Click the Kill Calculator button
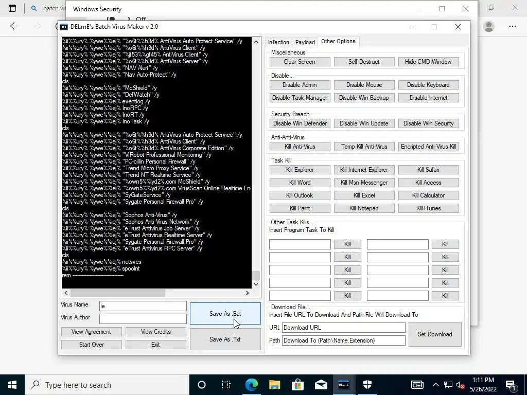The width and height of the screenshot is (527, 395). point(428,195)
